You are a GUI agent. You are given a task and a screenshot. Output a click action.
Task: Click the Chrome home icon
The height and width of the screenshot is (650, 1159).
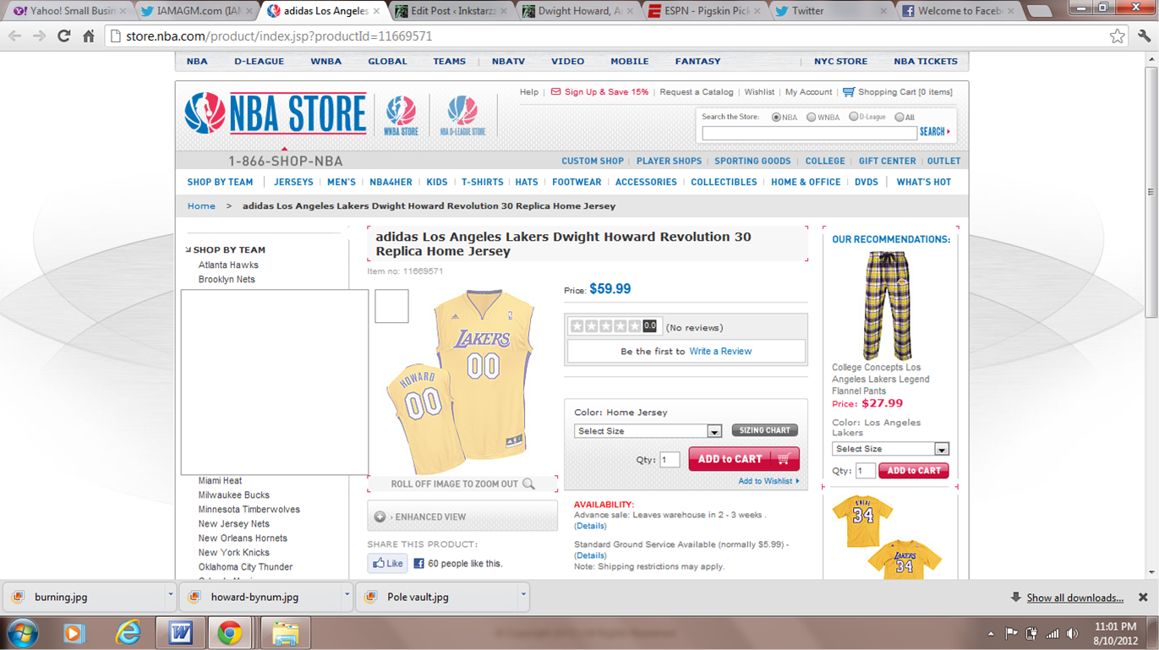point(89,36)
